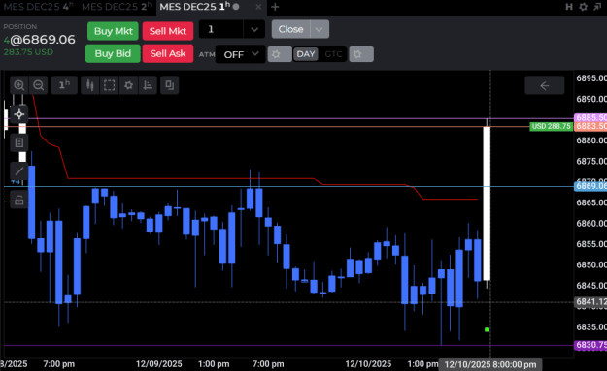Screen dimensions: 607x371
Task: Click the 6830.75 purple price label
Action: click(x=590, y=345)
